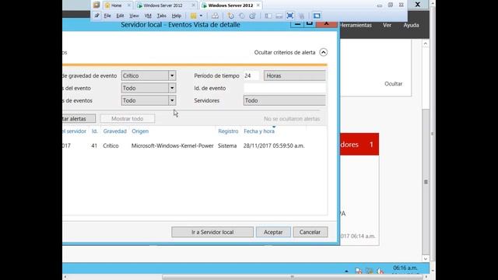The height and width of the screenshot is (280, 498).
Task: Click the red servers tile showing 1
Action: tap(359, 145)
